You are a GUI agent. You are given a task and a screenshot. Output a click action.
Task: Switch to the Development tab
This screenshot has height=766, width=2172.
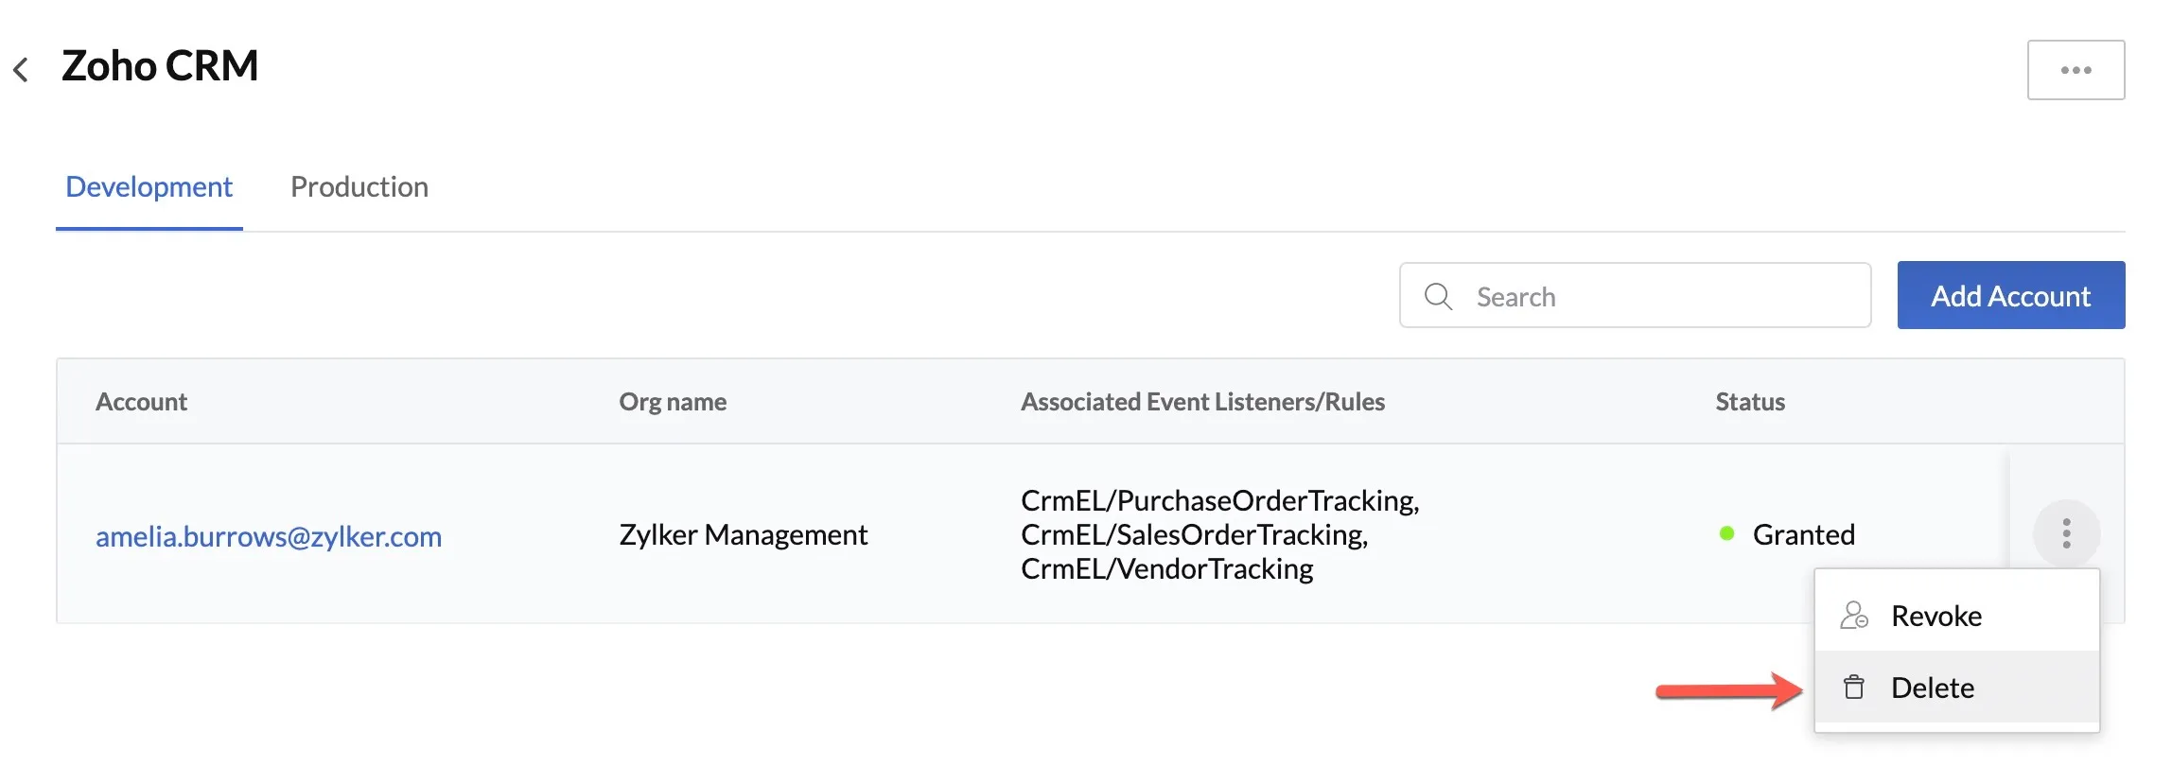[149, 187]
